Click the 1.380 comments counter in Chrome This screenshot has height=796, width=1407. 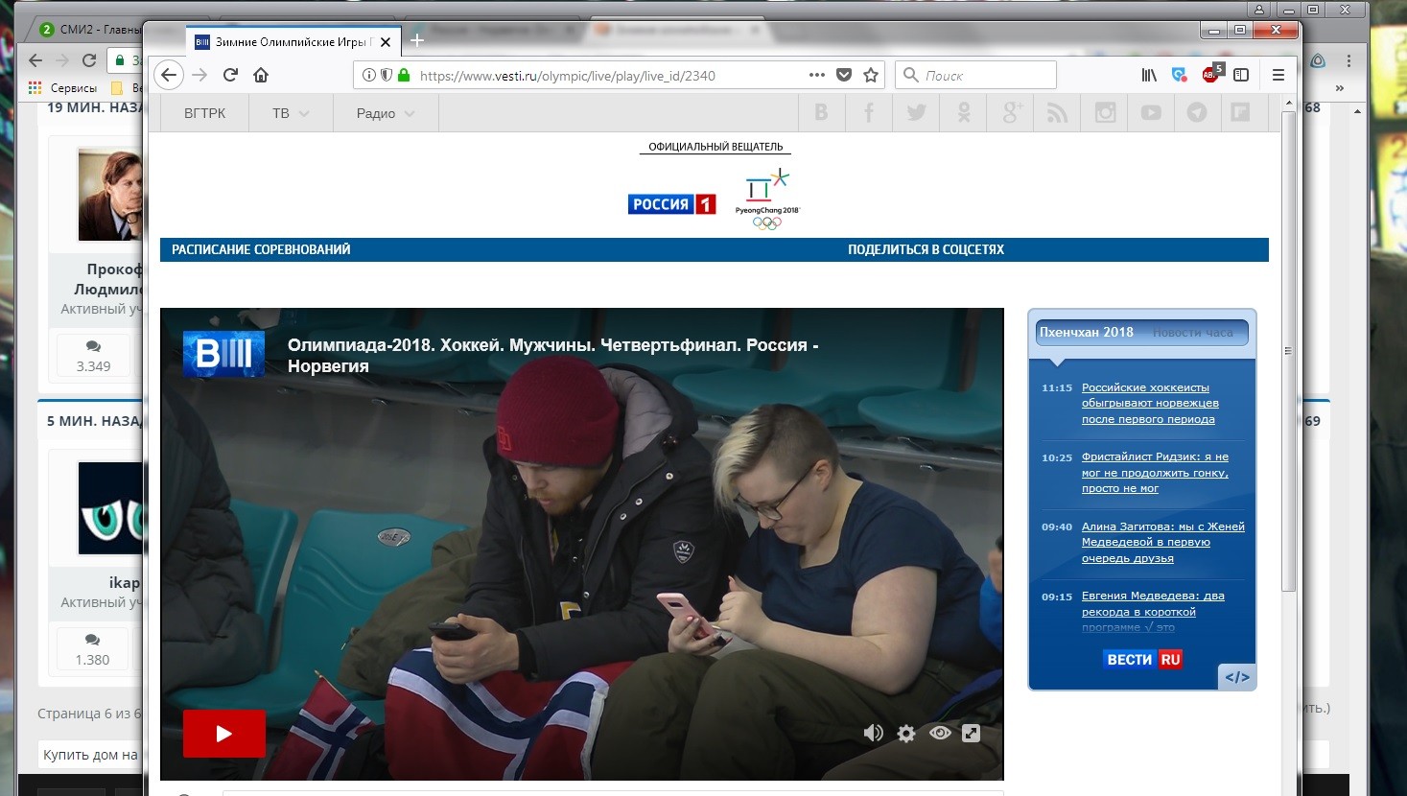pos(92,649)
